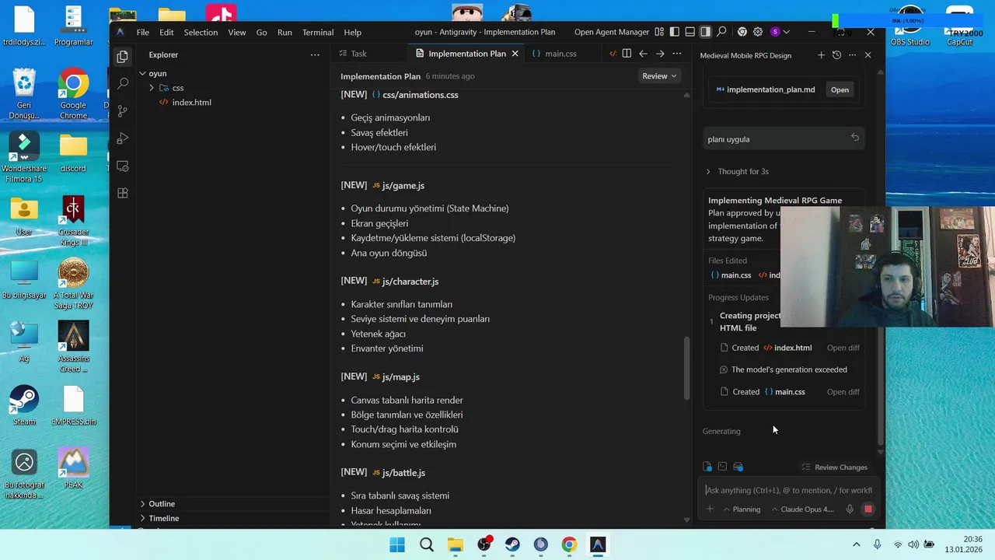Open main.css under Files Edited
The height and width of the screenshot is (560, 995).
pos(731,275)
